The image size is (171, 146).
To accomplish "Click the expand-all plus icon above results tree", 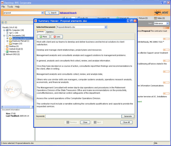I will pos(3,22).
